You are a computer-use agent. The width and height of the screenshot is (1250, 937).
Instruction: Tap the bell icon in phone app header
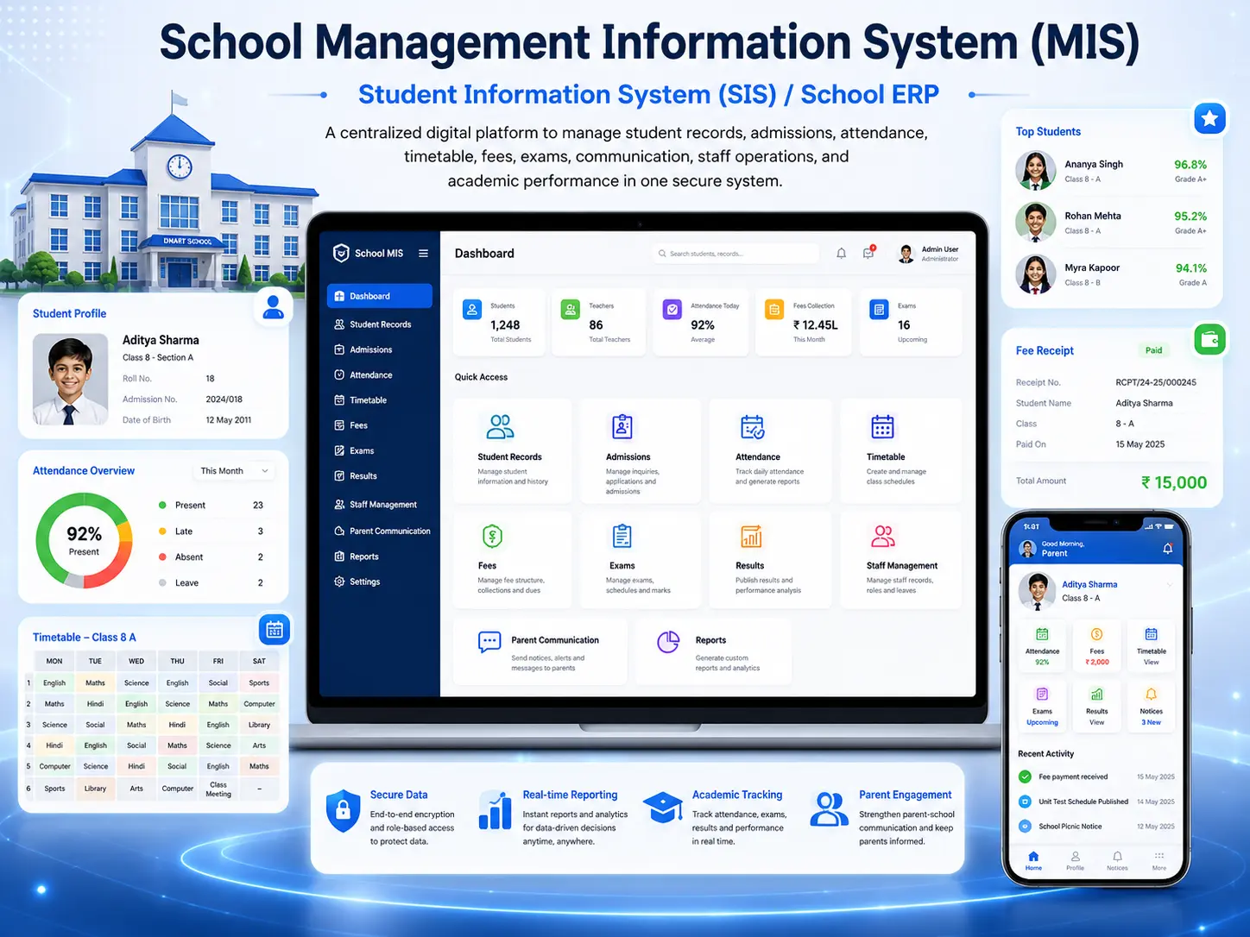point(1167,549)
